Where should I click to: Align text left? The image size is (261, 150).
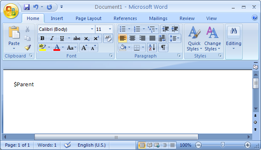pyautogui.click(x=122, y=38)
